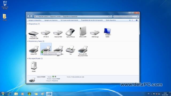
Task: Select Microsoft XPS Document Writer printer
Action: point(83,51)
